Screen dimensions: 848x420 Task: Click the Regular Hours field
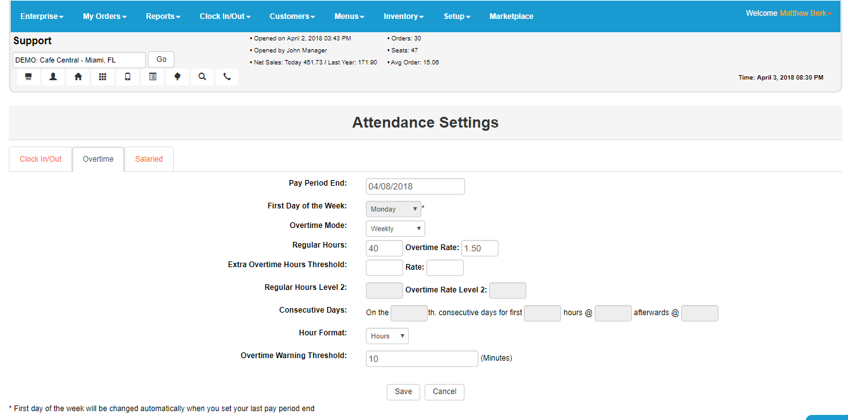click(384, 248)
